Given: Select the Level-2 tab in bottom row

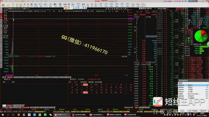Looking at the screenshot, I should [25, 108].
